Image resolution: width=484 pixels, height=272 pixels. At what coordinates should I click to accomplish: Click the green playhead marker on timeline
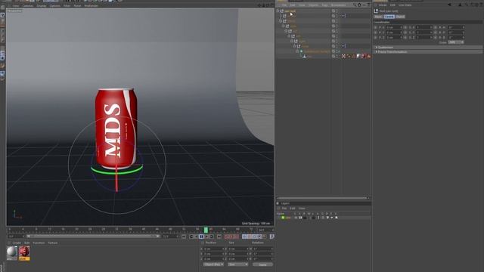coord(206,230)
